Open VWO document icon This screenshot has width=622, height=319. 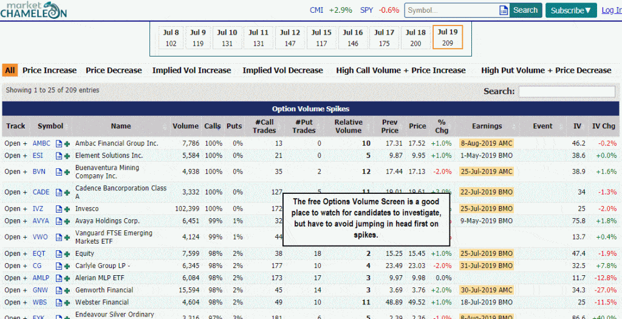tap(59, 237)
